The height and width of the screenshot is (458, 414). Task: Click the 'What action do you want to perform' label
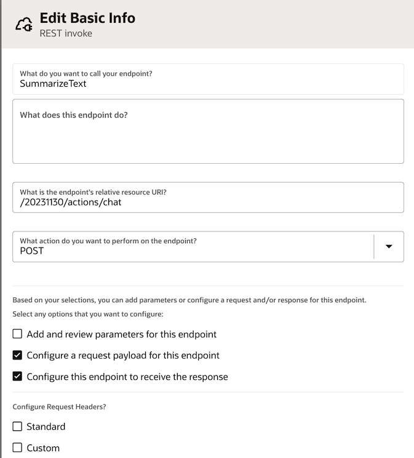pos(113,241)
